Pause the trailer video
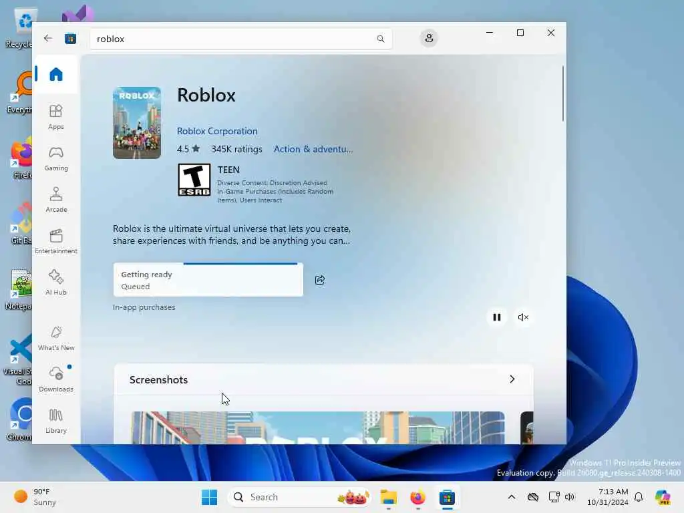 pyautogui.click(x=496, y=317)
